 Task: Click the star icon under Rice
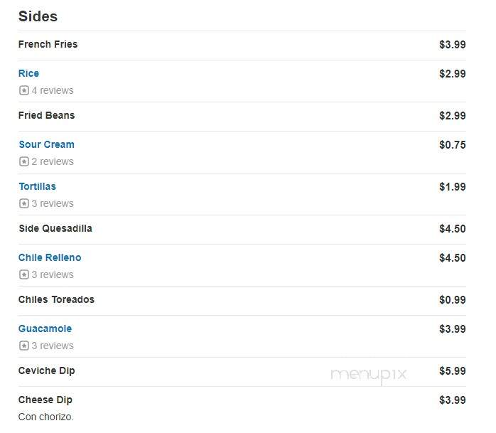click(24, 90)
